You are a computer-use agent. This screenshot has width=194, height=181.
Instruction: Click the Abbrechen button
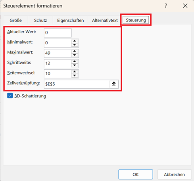coord(175,174)
